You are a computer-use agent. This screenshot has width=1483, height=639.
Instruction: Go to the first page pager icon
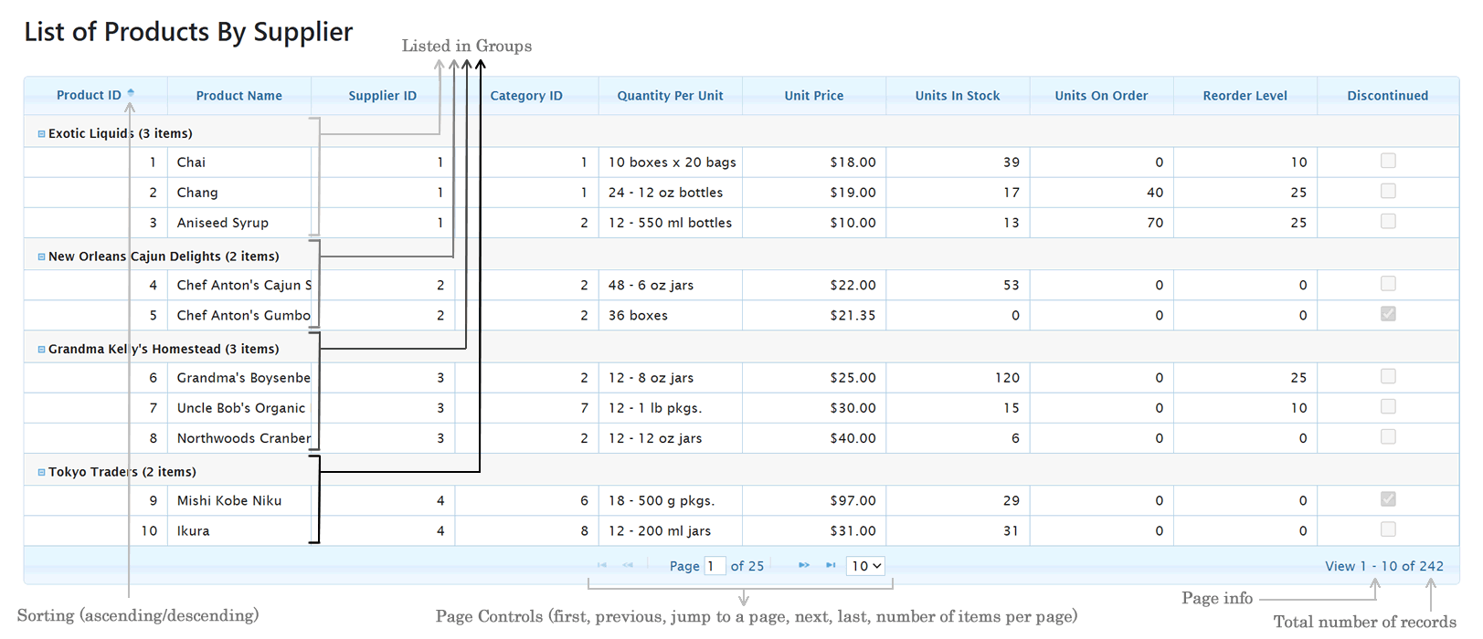[602, 565]
